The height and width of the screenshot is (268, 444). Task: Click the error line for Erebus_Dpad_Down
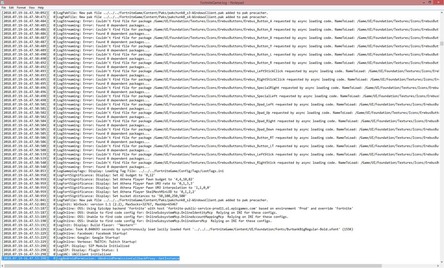coord(221,129)
